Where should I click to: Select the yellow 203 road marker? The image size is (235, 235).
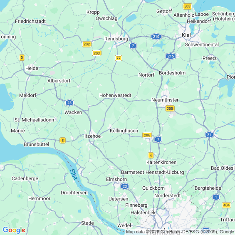[96, 53]
